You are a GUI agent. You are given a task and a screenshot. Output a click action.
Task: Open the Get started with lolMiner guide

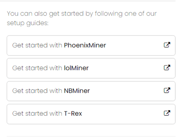click(x=91, y=68)
